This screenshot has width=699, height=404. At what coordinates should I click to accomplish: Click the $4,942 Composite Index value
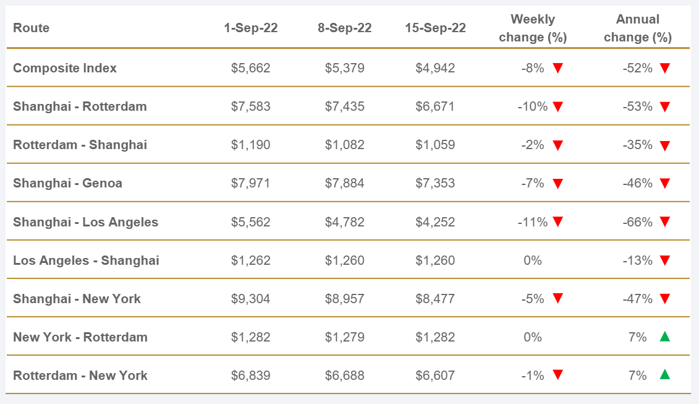tap(435, 68)
